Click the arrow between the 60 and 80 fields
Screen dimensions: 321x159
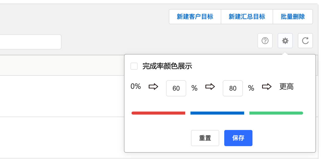point(210,87)
